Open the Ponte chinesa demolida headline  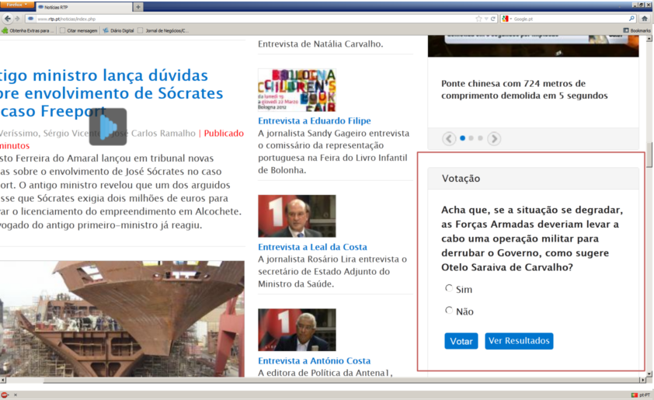(524, 89)
